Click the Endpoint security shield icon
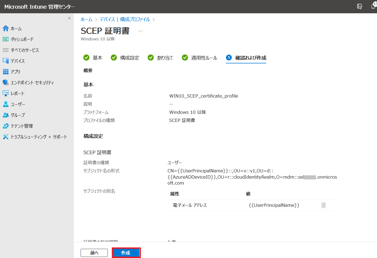 pos(6,82)
